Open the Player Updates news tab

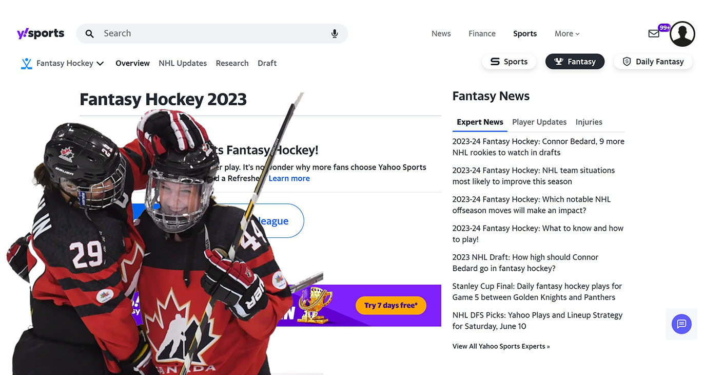click(x=539, y=122)
